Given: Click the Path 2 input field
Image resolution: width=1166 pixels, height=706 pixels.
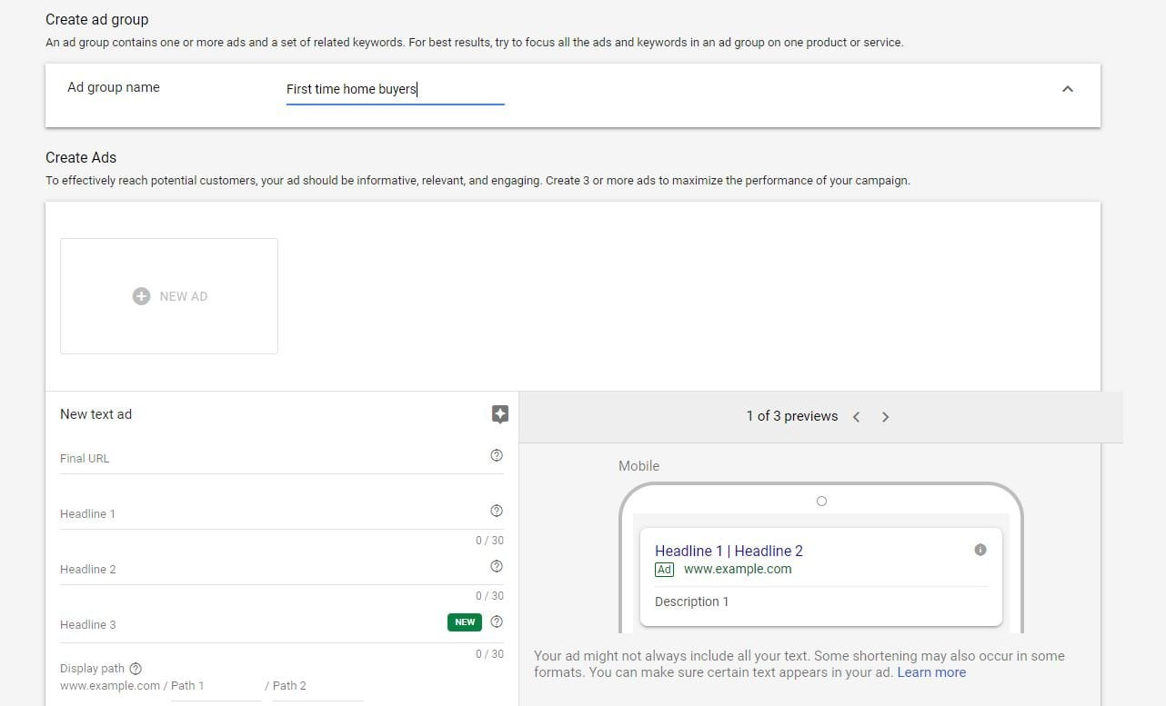Looking at the screenshot, I should [x=318, y=686].
